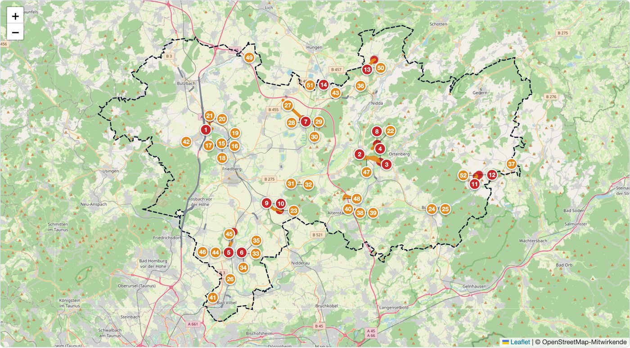The height and width of the screenshot is (348, 630).
Task: Select red marker number 14
Action: point(324,84)
